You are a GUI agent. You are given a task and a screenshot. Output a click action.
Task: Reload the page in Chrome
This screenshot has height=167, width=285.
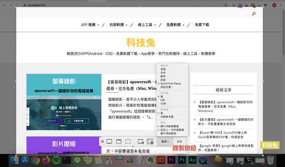coord(17,5)
